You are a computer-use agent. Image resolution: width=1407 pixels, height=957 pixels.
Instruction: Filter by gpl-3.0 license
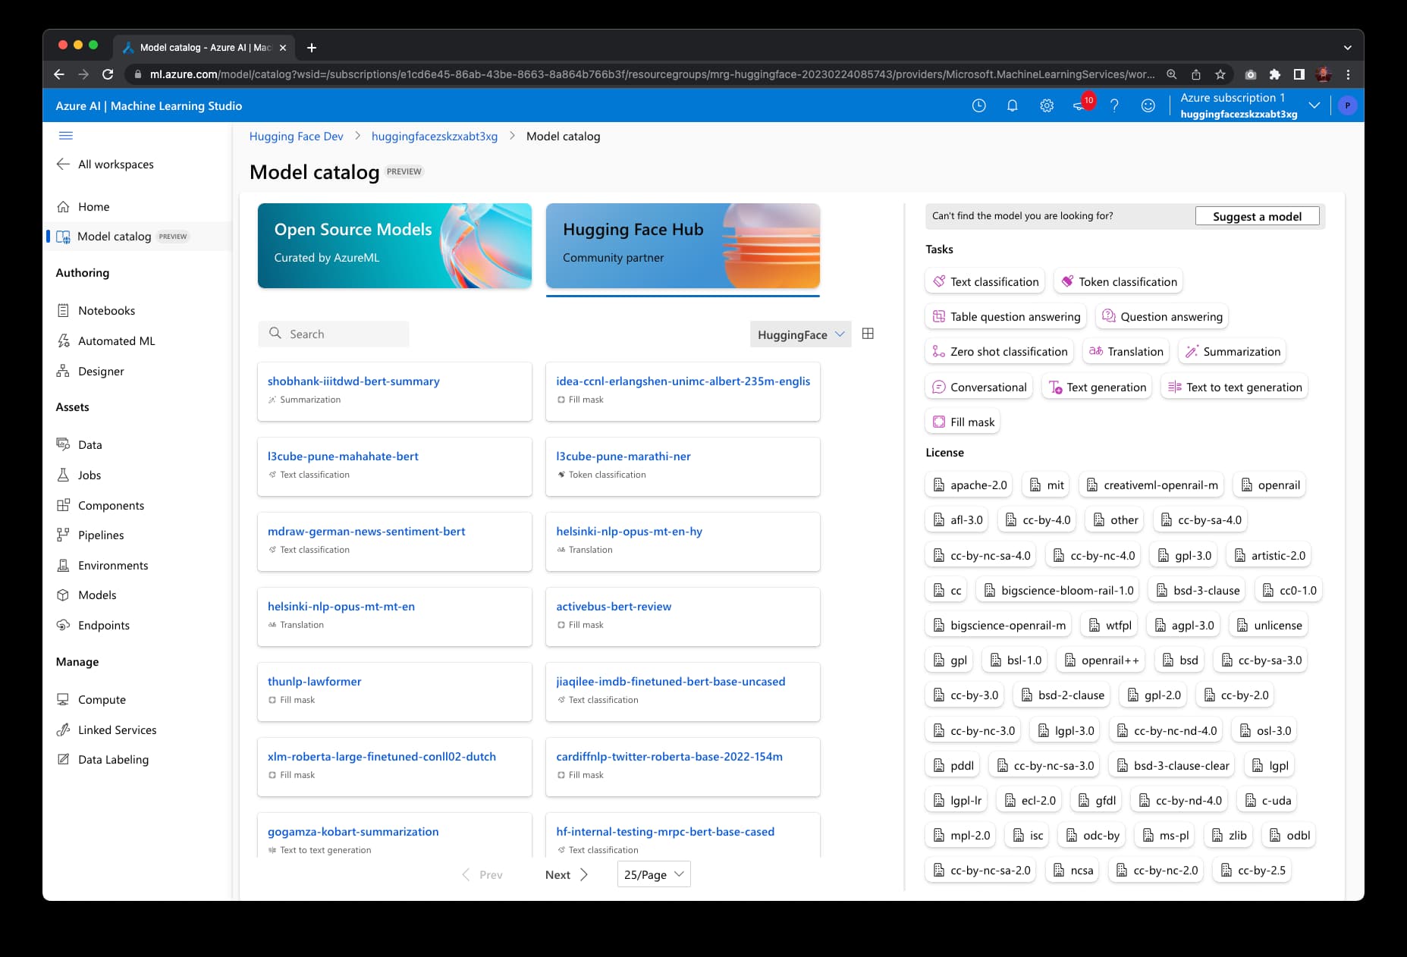click(1183, 555)
